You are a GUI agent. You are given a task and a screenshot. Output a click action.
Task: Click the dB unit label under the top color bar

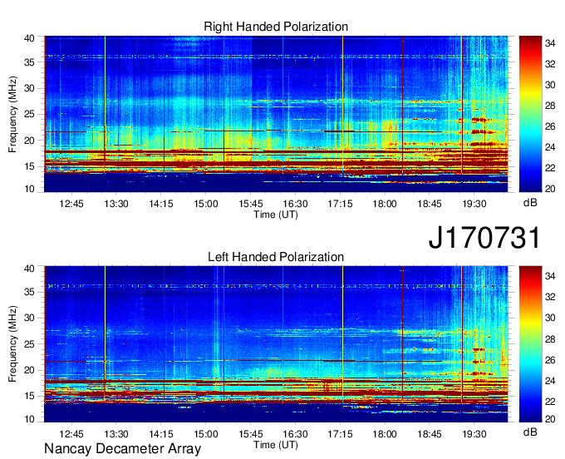pyautogui.click(x=530, y=203)
